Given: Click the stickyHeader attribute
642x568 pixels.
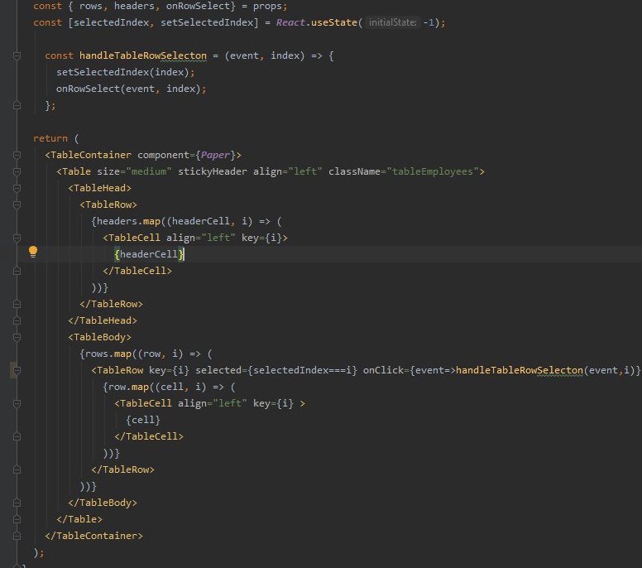Looking at the screenshot, I should click(213, 171).
